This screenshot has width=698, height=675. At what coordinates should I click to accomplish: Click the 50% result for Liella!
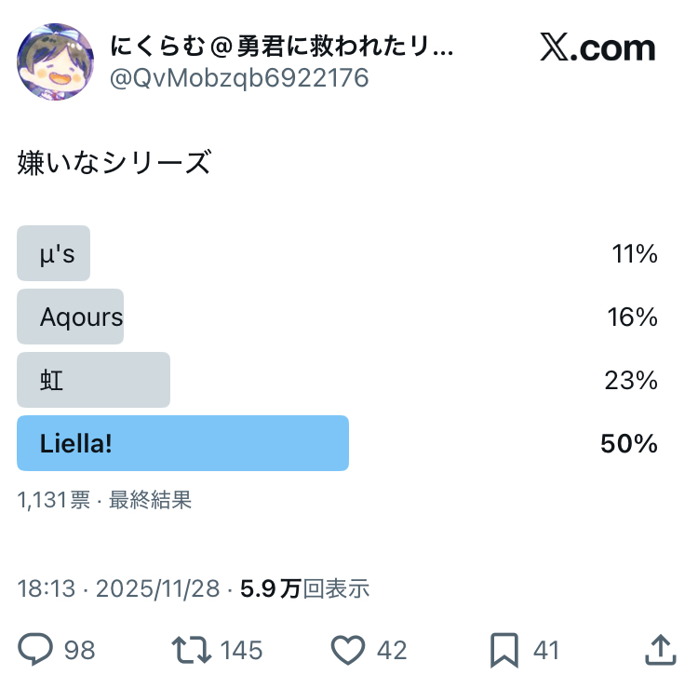pyautogui.click(x=629, y=443)
